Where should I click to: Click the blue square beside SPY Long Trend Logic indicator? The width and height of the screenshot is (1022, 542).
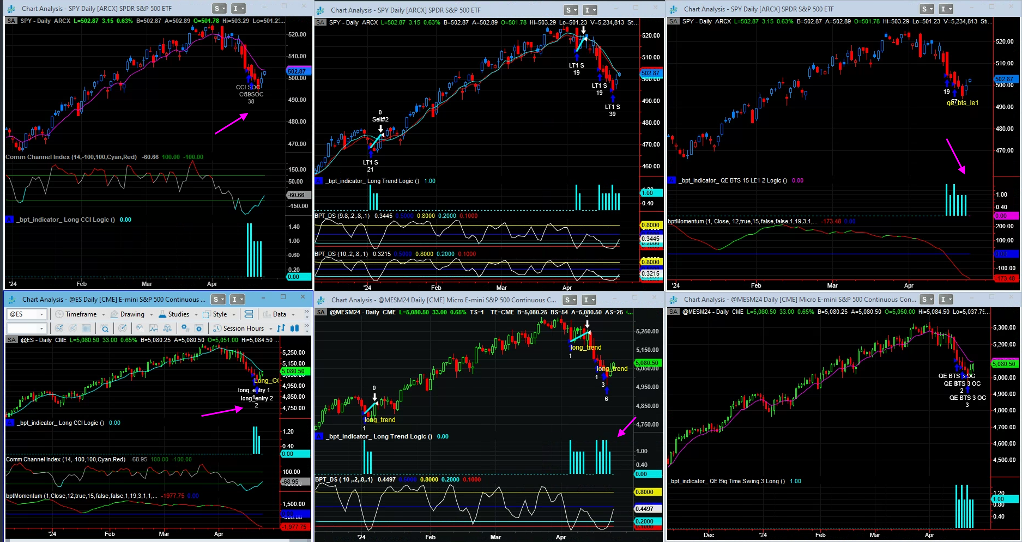[x=319, y=181]
